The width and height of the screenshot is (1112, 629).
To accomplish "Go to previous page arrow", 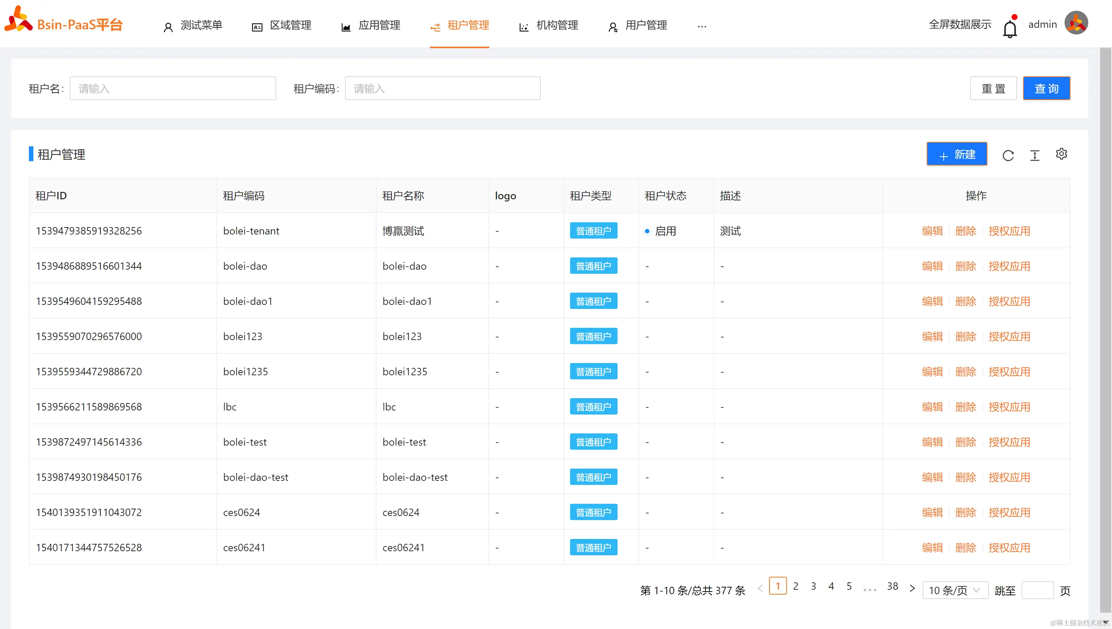I will point(760,588).
